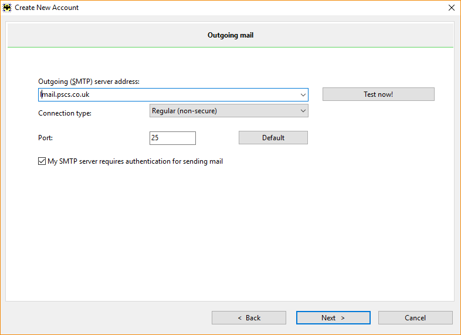Click the "Outgoing mail" page header

[x=230, y=35]
